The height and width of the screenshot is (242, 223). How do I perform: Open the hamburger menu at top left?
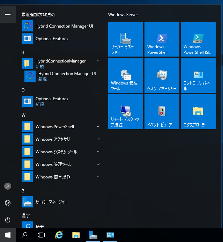8,15
